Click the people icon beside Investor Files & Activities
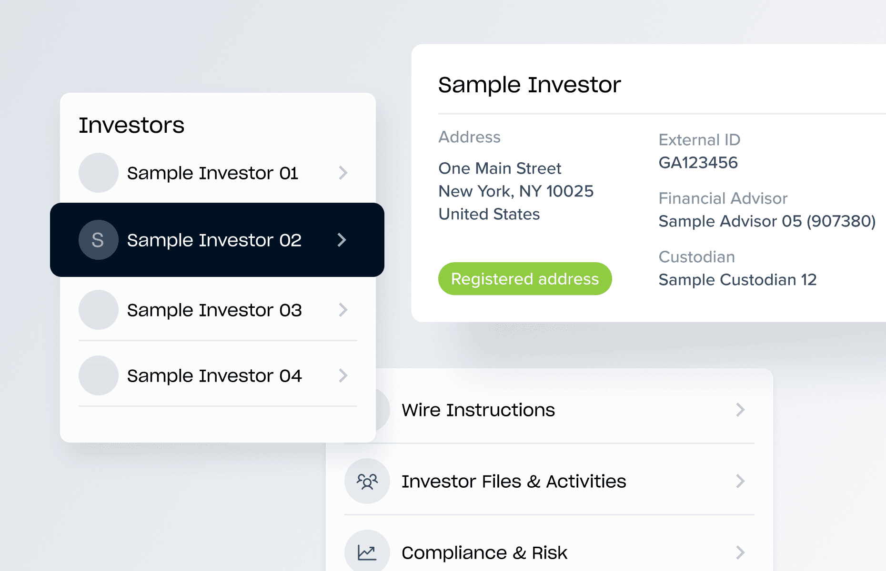 point(367,481)
